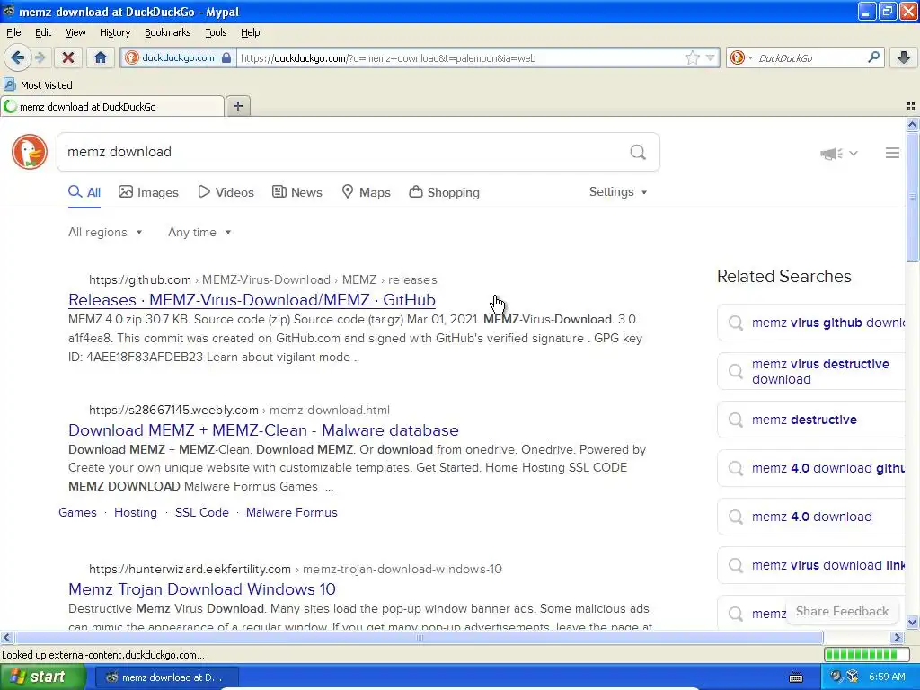The height and width of the screenshot is (690, 920).
Task: Click the vertical scrollbar down arrow
Action: click(x=912, y=622)
